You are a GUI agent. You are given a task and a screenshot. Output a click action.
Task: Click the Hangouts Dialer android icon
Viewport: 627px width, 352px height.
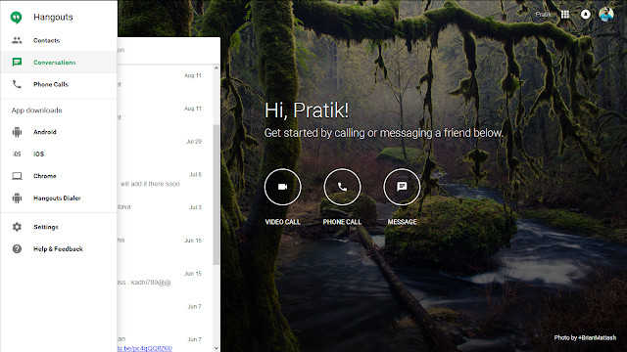point(17,198)
